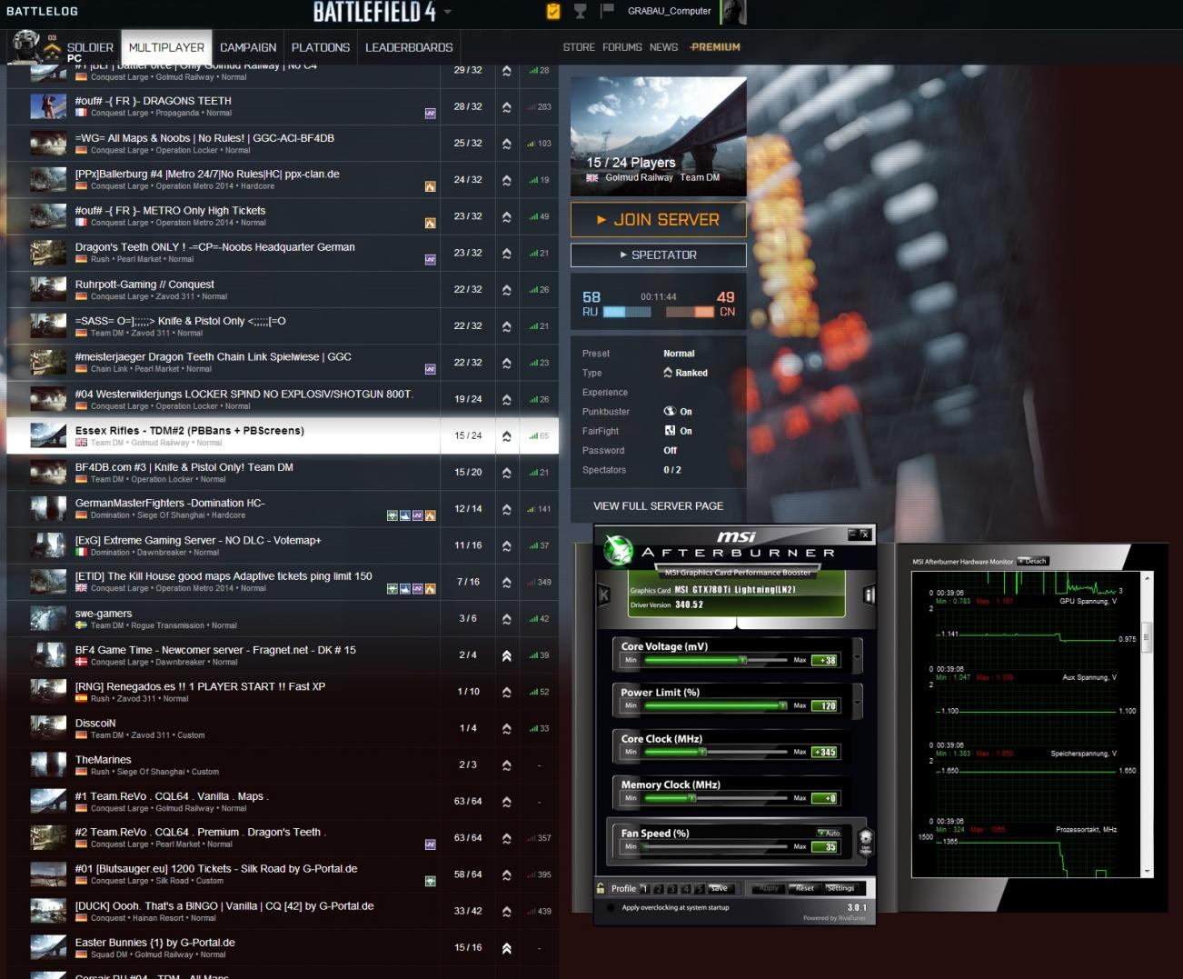Image resolution: width=1183 pixels, height=979 pixels.
Task: Select '[RNG] Renegados.es' server row
Action: click(x=283, y=692)
